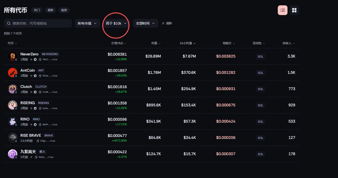Click AntCoin 24h volume $370.6K
This screenshot has width=338, height=178.
[x=188, y=73]
